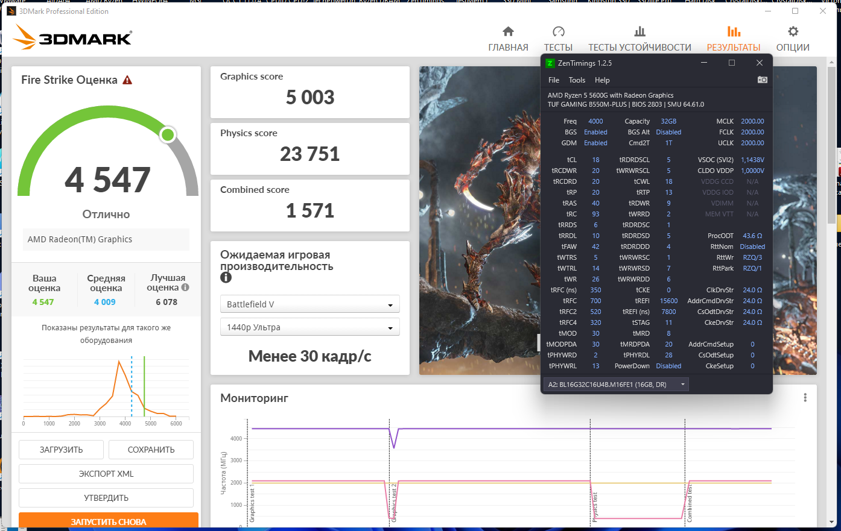The image size is (841, 531).
Task: Switch to the ТЕСТЫ tab
Action: (558, 39)
